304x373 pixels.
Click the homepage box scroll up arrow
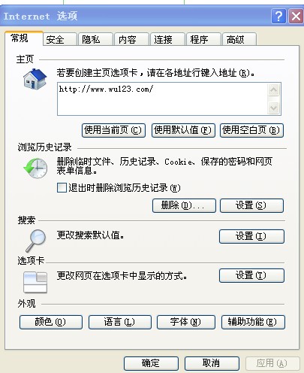273,89
